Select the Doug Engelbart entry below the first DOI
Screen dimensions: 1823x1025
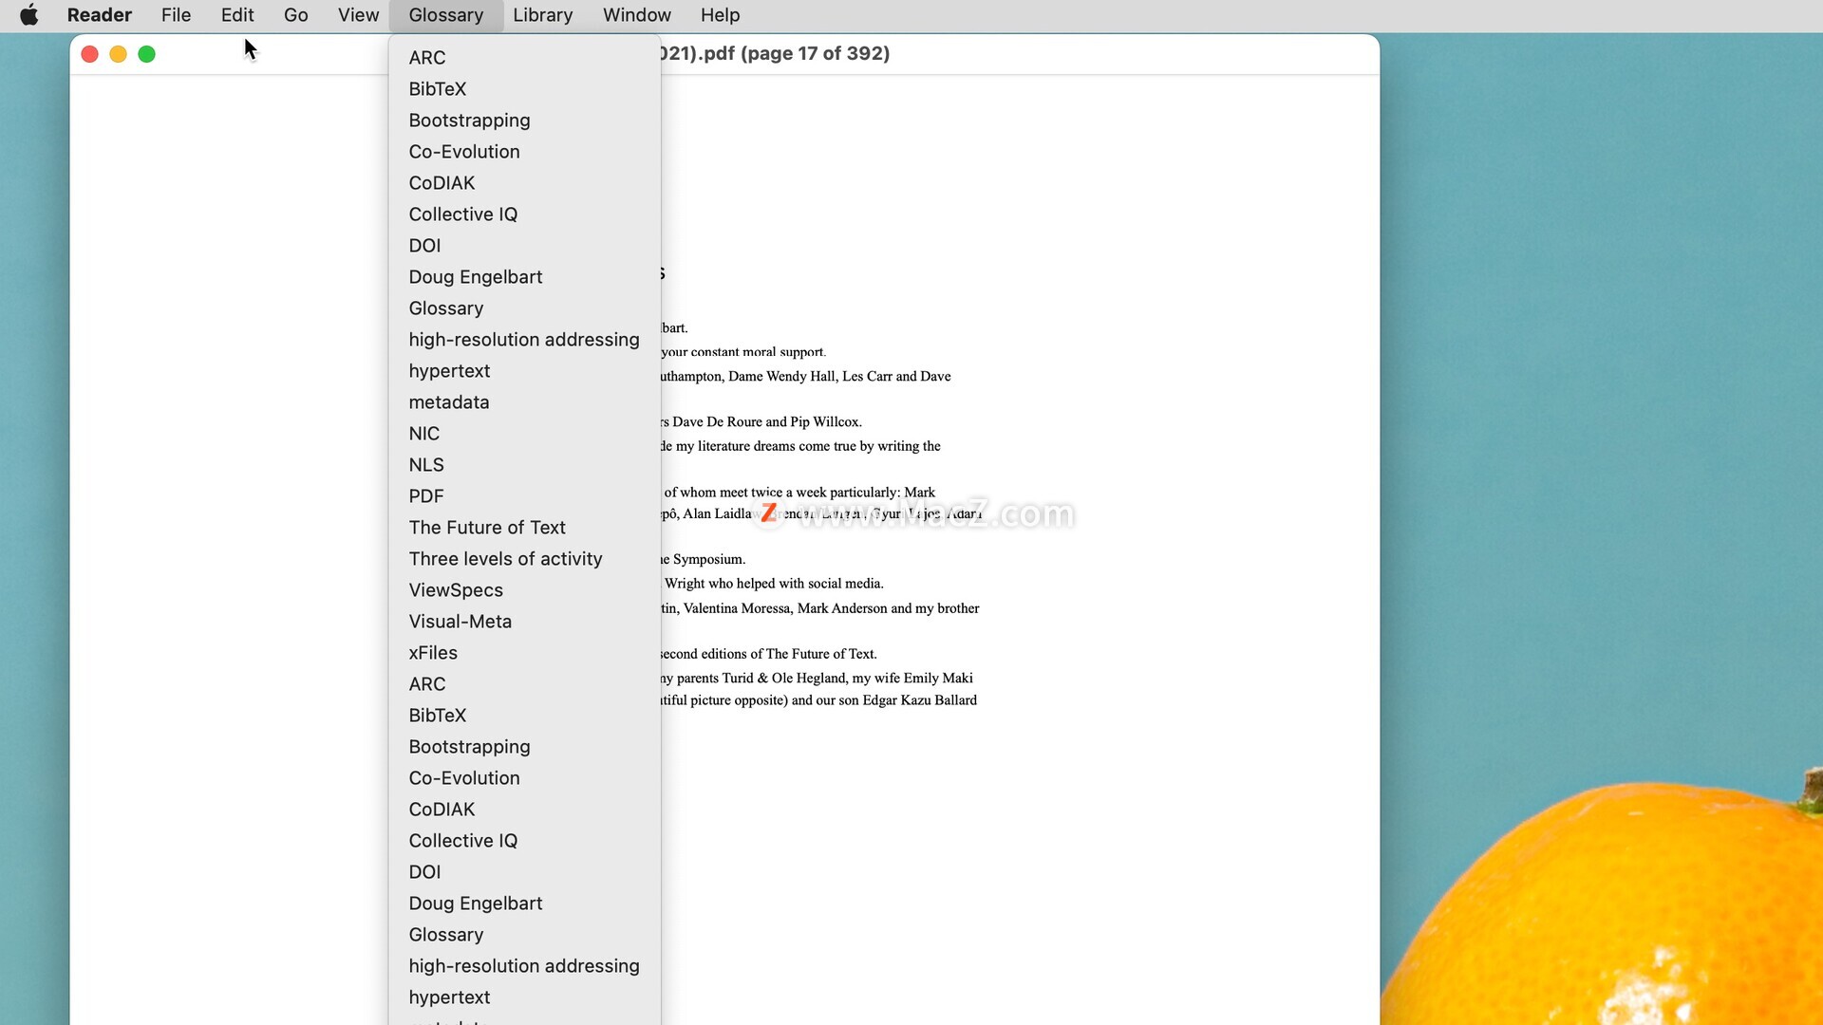(x=525, y=277)
